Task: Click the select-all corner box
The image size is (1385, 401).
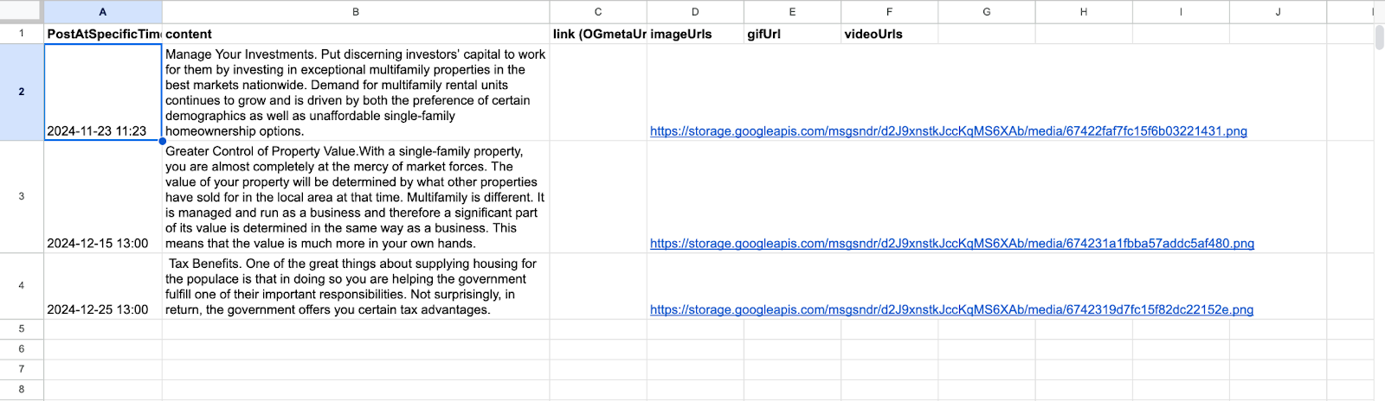Action: [22, 12]
